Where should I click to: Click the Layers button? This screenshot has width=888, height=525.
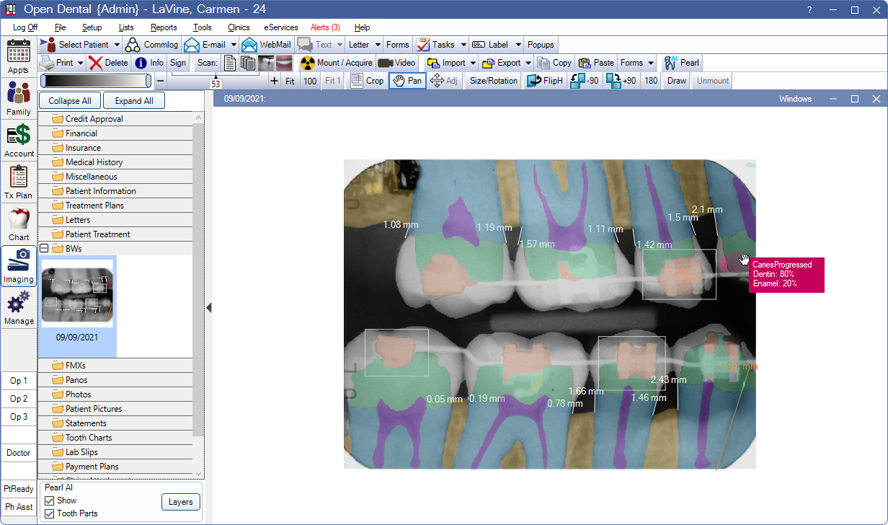(180, 502)
